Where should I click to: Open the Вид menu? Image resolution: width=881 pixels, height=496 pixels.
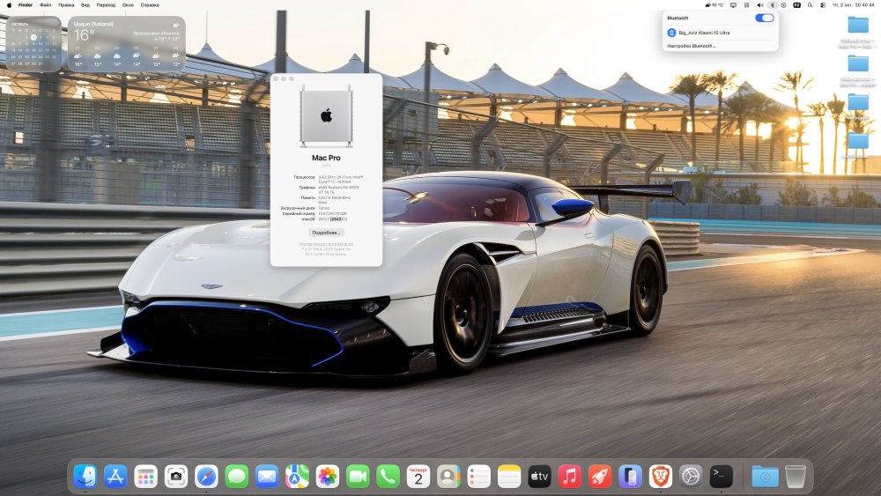(85, 5)
